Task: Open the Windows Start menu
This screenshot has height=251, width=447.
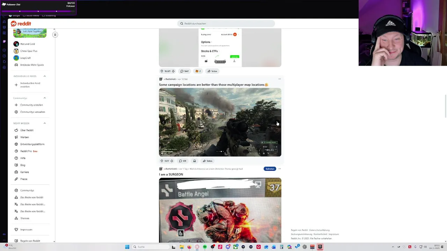Action: click(x=127, y=247)
